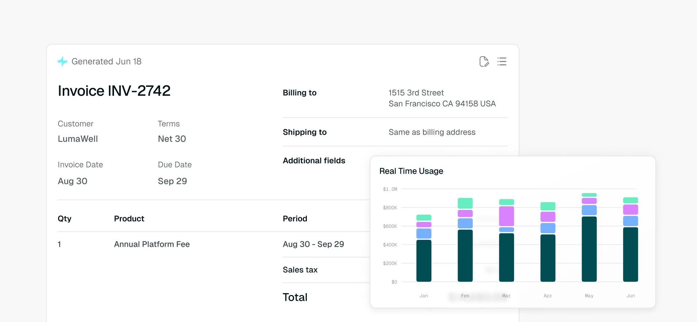Screen dimensions: 697x322
Task: Click the Shipping to row
Action: coord(395,132)
